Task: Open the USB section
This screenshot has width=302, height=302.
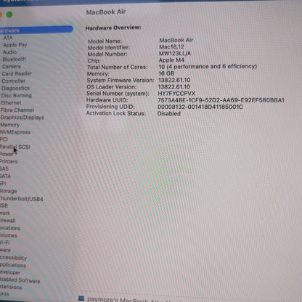Action: tap(4, 205)
